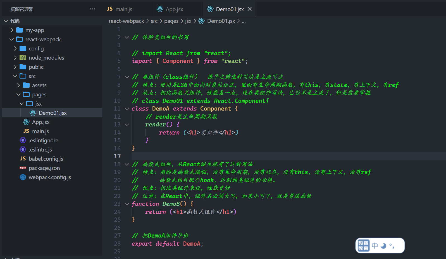Fold function DemoB at line 23
The width and height of the screenshot is (446, 259).
(127, 204)
